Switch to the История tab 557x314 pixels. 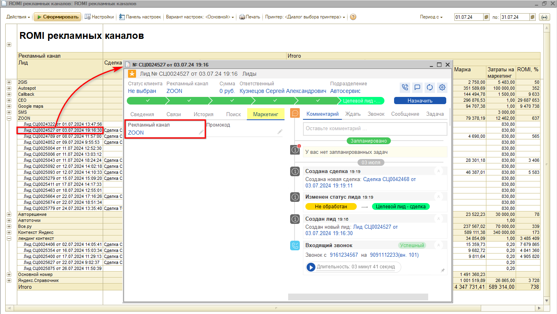pos(203,114)
